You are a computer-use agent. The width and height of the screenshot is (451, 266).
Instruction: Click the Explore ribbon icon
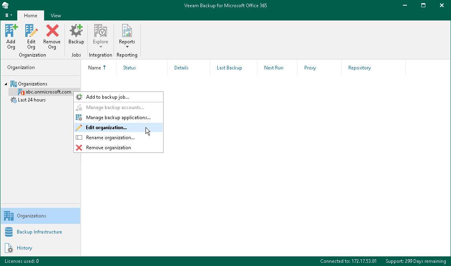[x=100, y=31]
